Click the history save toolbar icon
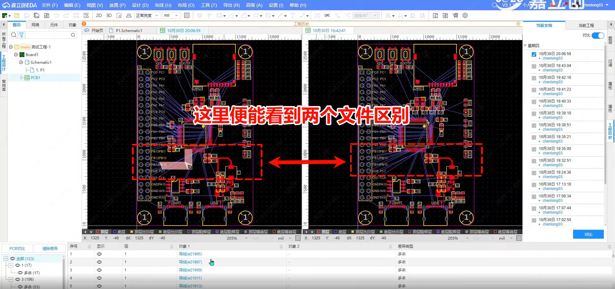 coord(46,15)
